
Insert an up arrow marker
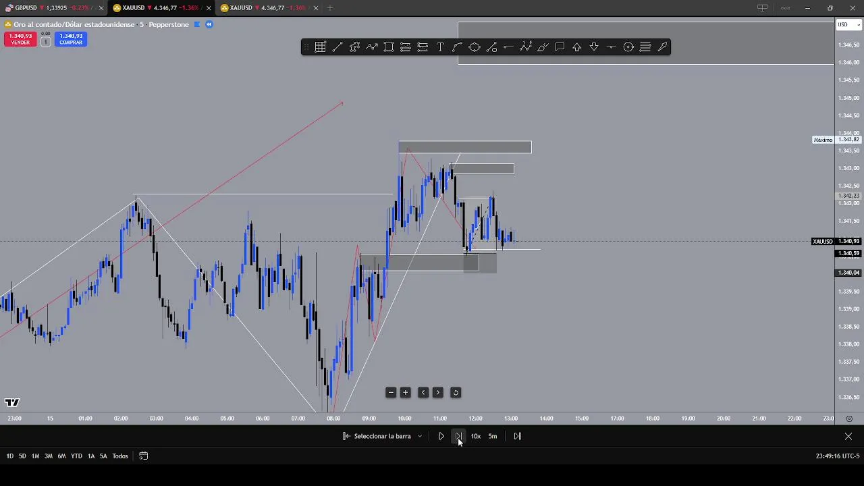tap(577, 47)
